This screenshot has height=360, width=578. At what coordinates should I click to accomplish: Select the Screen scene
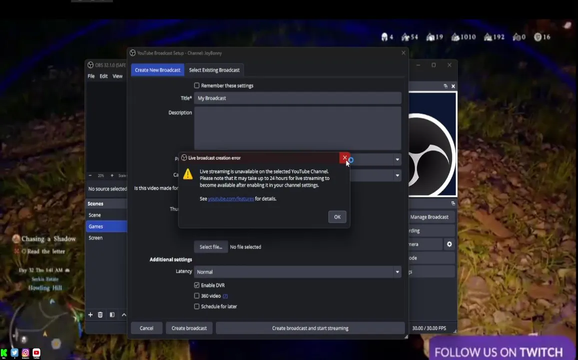(x=106, y=238)
